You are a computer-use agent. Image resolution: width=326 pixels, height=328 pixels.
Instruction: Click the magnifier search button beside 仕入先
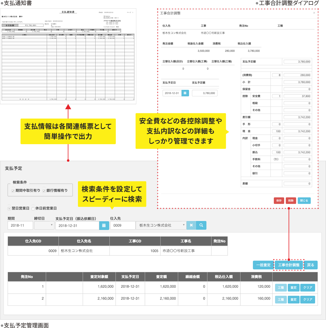pyautogui.click(x=201, y=225)
